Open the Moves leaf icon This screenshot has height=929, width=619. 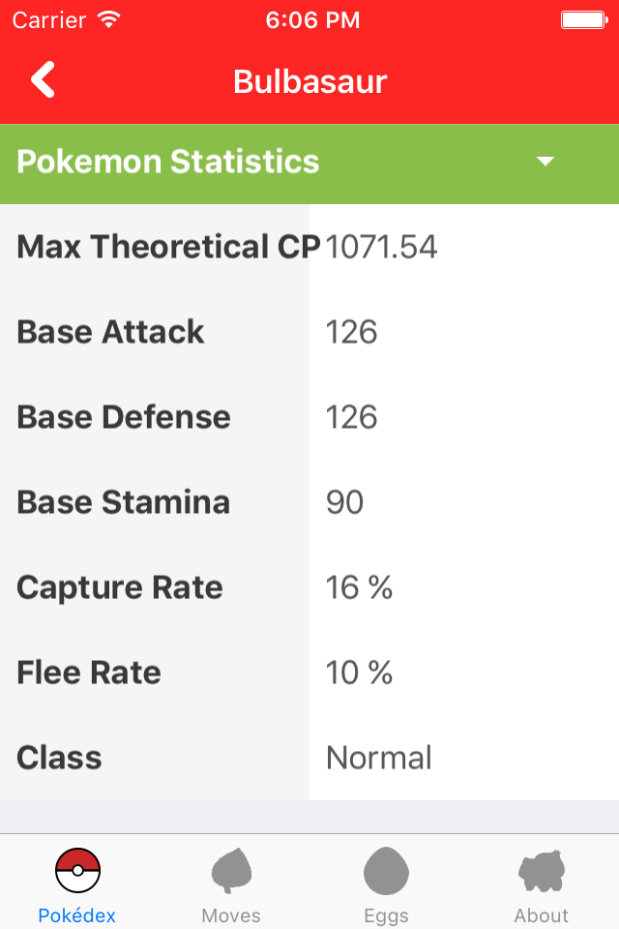pos(231,870)
